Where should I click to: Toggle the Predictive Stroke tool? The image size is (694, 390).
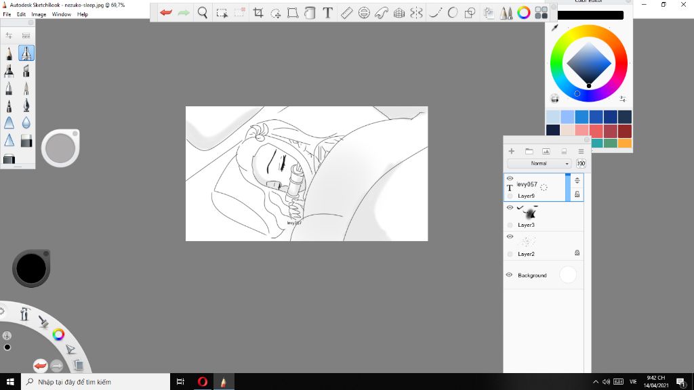(x=452, y=12)
